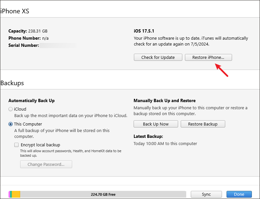
Task: Click 'Today 10:00 AM to this computer' text
Action: coord(165,144)
